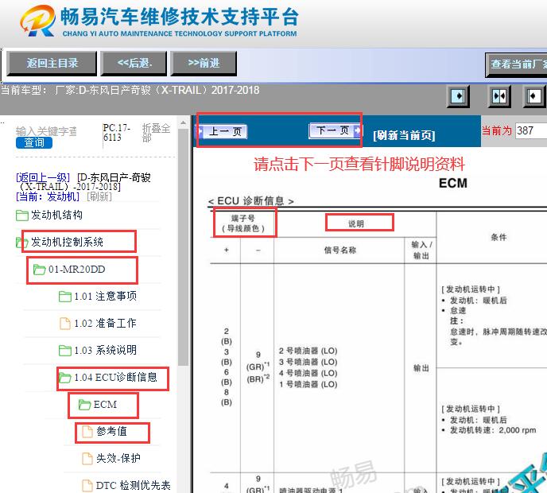The width and height of the screenshot is (547, 493).
Task: Click the 当前：发动机 link
Action: coord(48,196)
